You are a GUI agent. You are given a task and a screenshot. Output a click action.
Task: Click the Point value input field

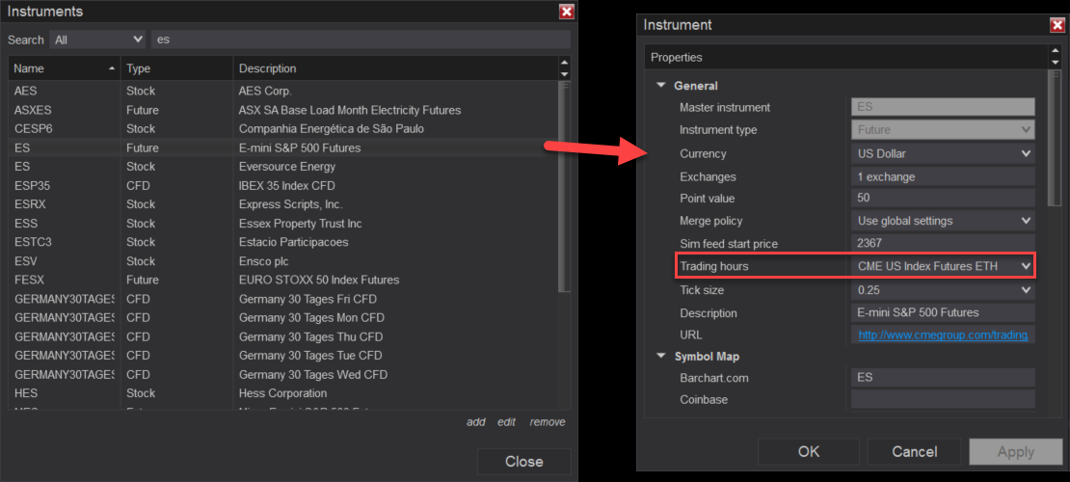942,199
